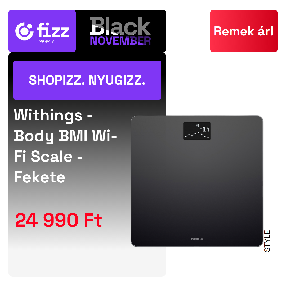Click the otp group subtitle text
Image resolution: width=286 pixels, height=286 pixels.
pos(46,41)
